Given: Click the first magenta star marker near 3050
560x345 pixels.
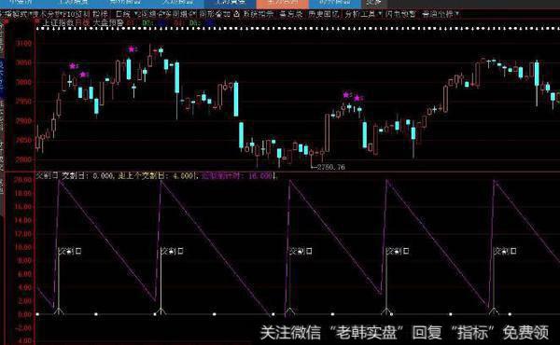Looking at the screenshot, I should pos(73,66).
